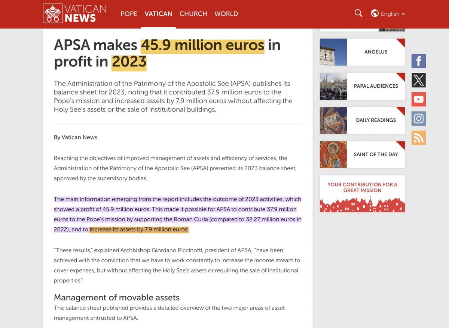The image size is (449, 328).
Task: Open the Instagram social icon
Action: [x=419, y=119]
